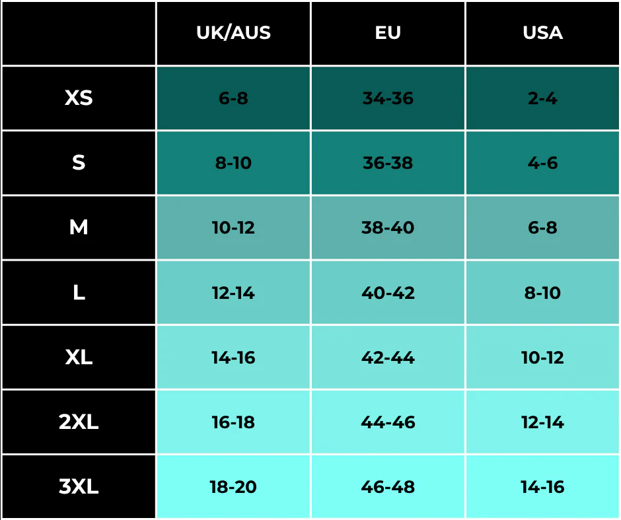The height and width of the screenshot is (520, 621).
Task: Click the EU 42-44 cell
Action: (x=388, y=358)
